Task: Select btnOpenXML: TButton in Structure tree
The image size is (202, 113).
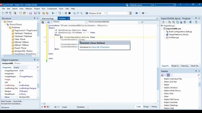Action: coord(24,51)
